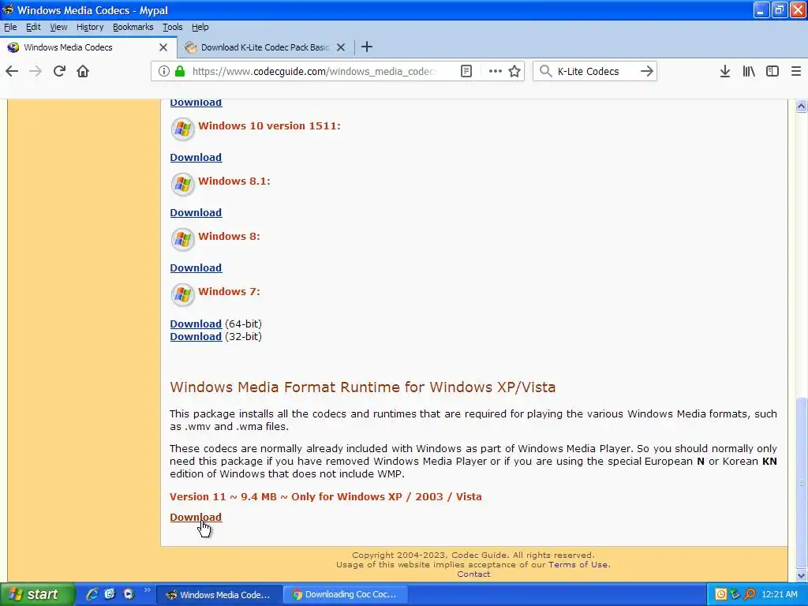Open the browser home page
808x606 pixels.
pos(83,71)
